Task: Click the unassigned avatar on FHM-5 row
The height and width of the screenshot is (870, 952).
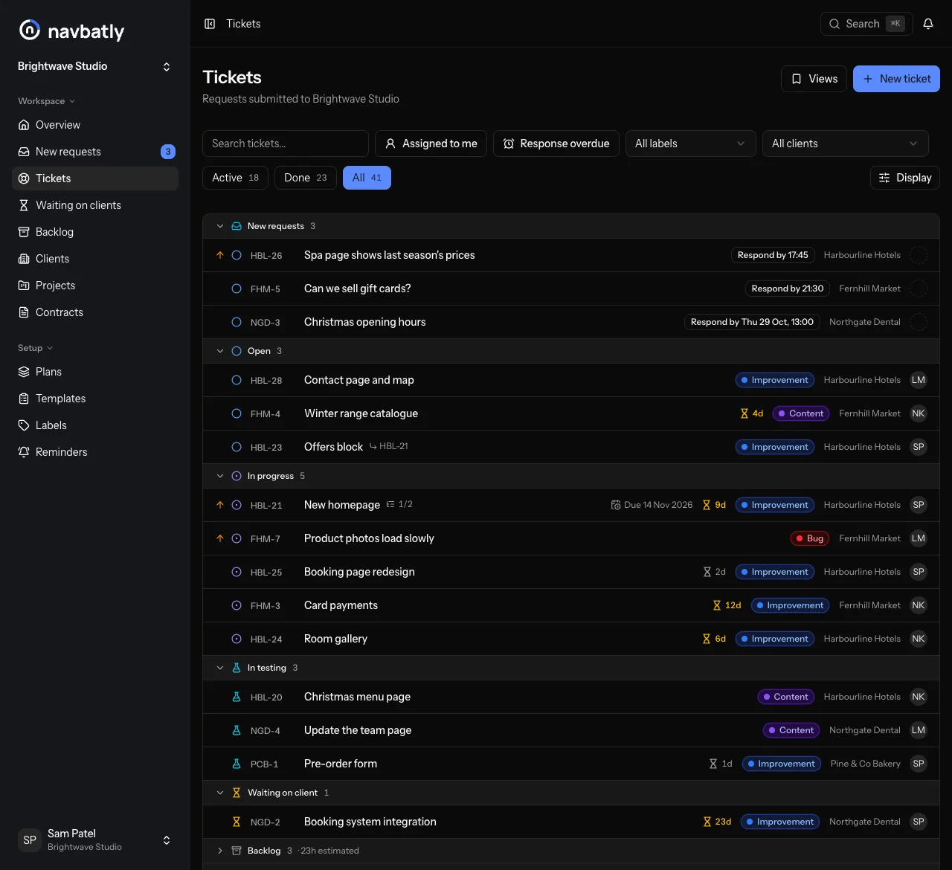Action: coord(919,289)
